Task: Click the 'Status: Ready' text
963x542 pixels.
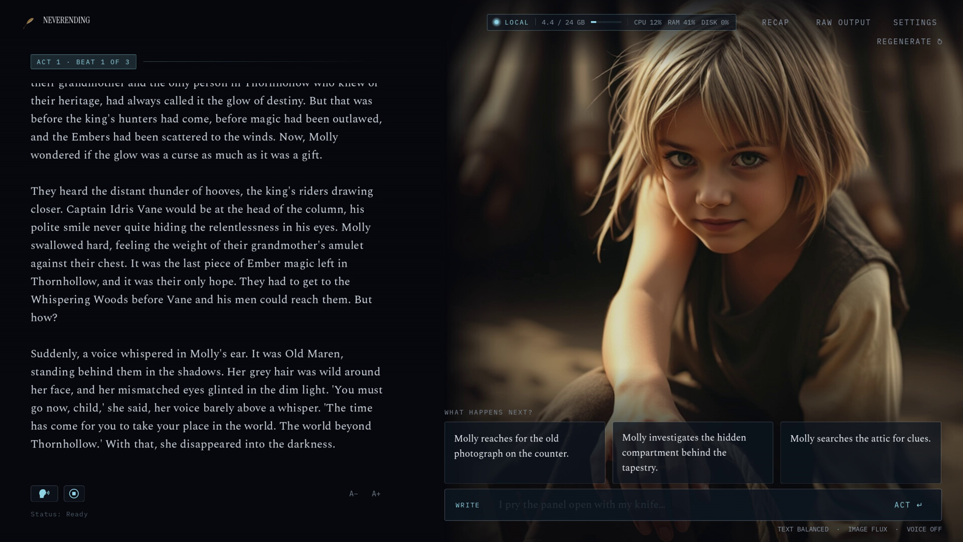Action: pyautogui.click(x=59, y=514)
